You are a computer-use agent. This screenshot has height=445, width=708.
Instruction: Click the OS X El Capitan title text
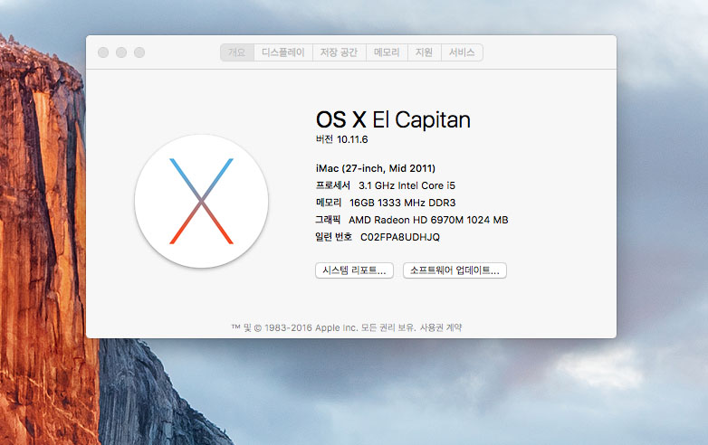click(x=392, y=119)
